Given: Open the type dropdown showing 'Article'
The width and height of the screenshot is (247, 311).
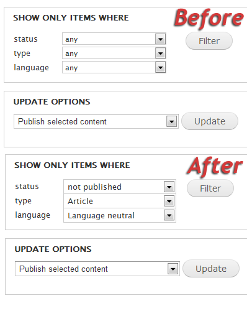Looking at the screenshot, I should 120,201.
